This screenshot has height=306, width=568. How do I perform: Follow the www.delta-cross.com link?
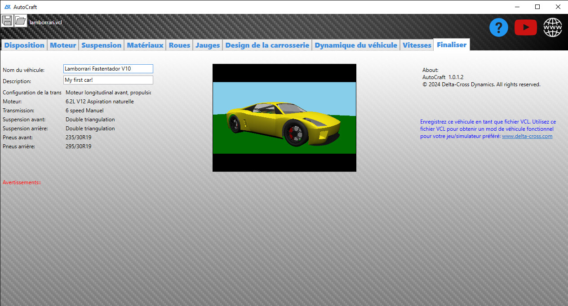(527, 136)
